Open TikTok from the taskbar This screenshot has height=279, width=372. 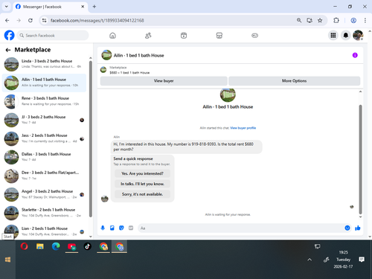88,246
